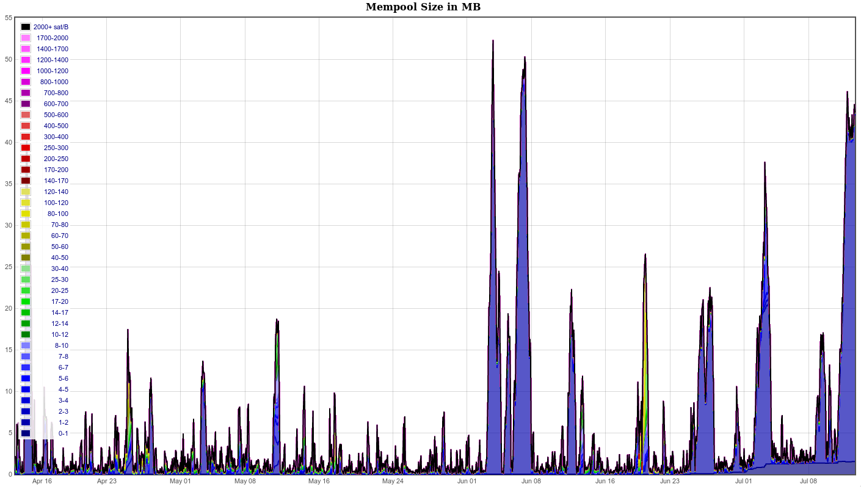Click the 5-6 legend color swatch

click(x=26, y=378)
